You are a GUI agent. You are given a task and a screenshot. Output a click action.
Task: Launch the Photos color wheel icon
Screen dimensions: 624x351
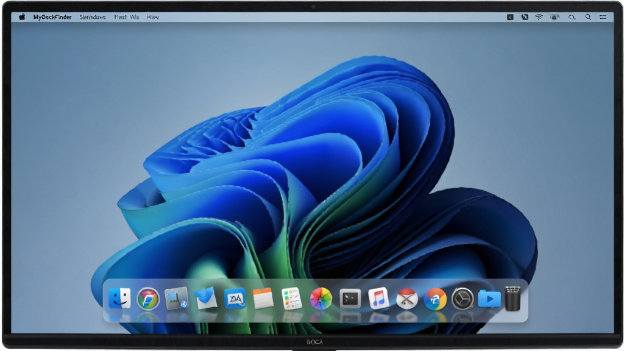click(321, 299)
